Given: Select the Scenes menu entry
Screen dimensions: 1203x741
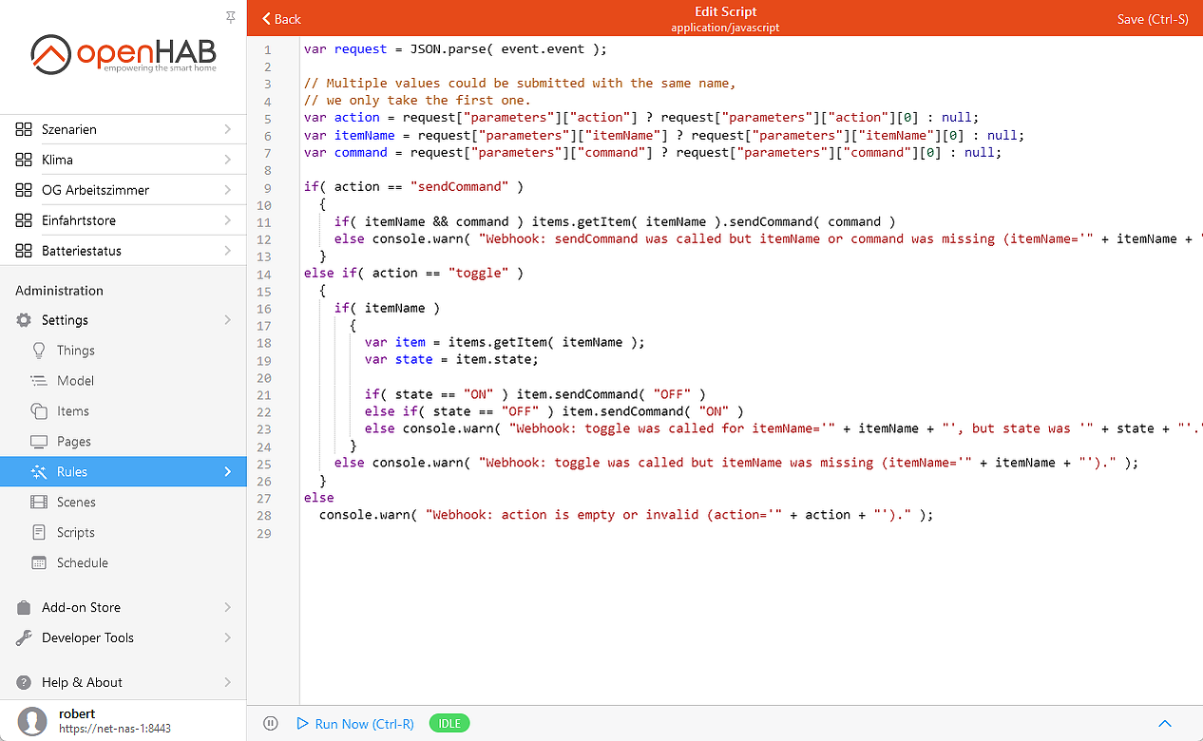Looking at the screenshot, I should click(x=124, y=503).
